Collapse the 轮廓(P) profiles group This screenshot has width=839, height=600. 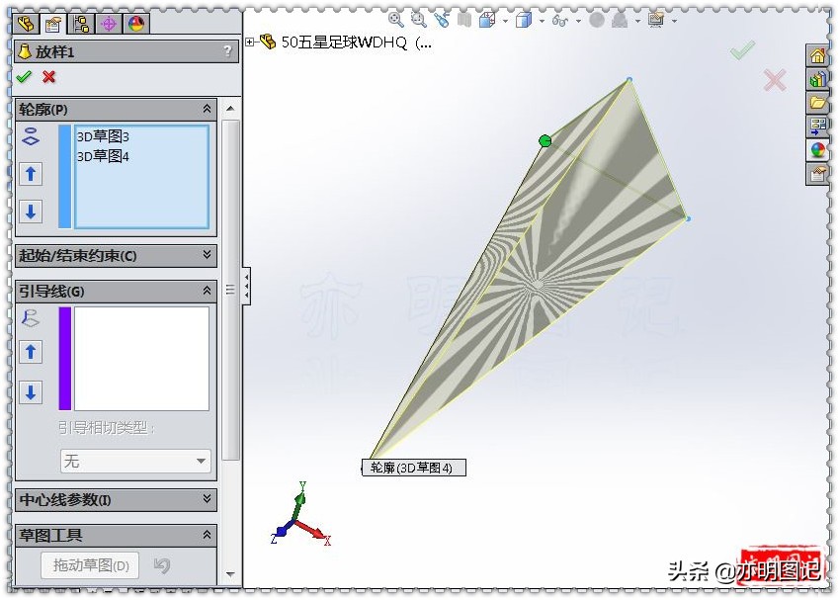206,109
